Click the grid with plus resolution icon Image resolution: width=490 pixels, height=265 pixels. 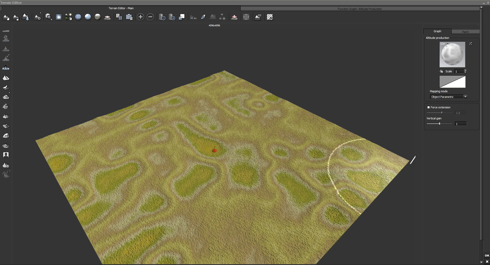(172, 17)
